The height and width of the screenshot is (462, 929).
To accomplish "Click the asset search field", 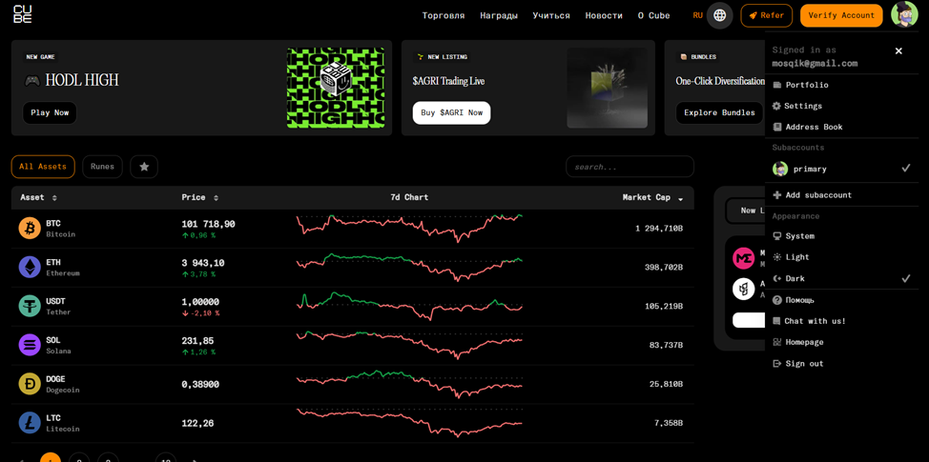I will click(630, 167).
